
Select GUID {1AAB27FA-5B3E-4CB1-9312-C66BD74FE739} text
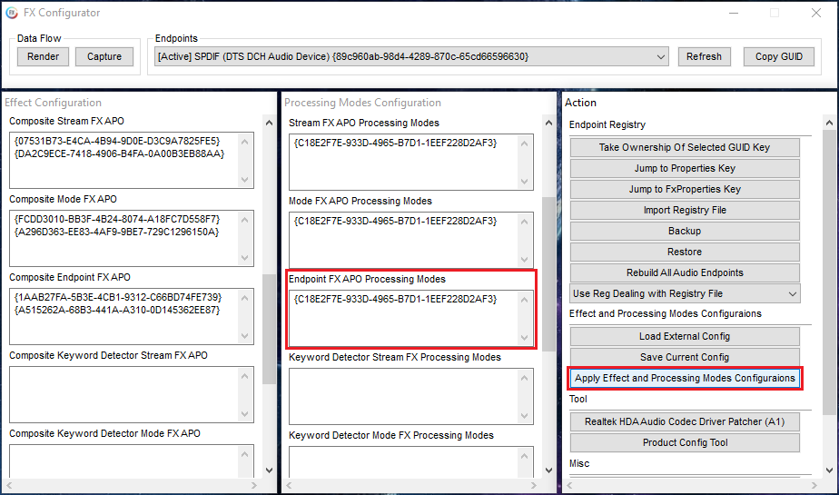click(118, 297)
